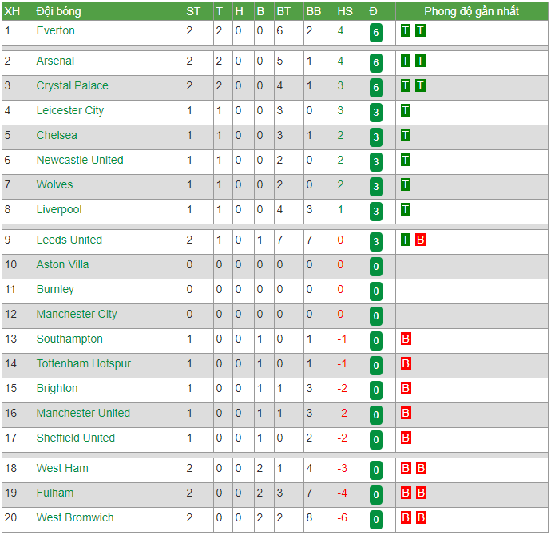Click the red B form icon for Manchester United
This screenshot has height=535, width=551.
[406, 413]
